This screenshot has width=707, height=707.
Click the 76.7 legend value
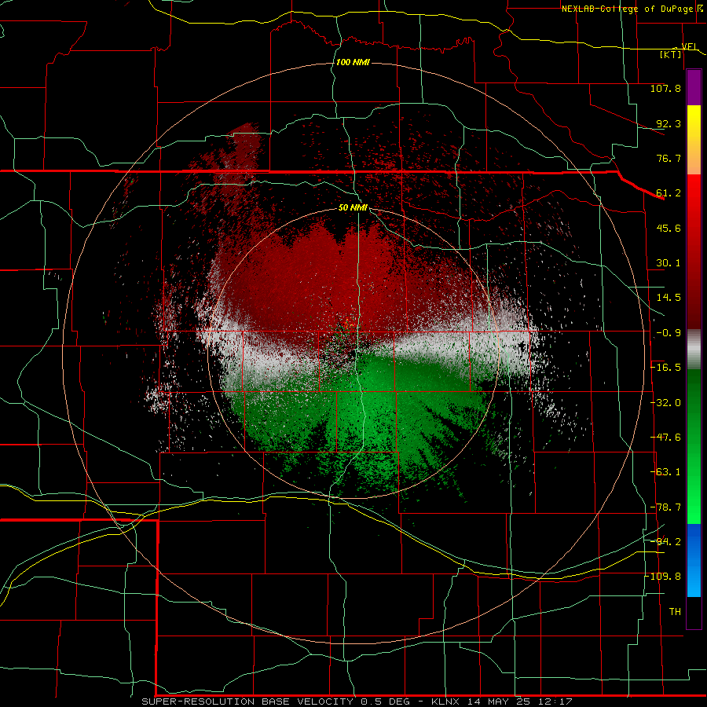point(669,158)
